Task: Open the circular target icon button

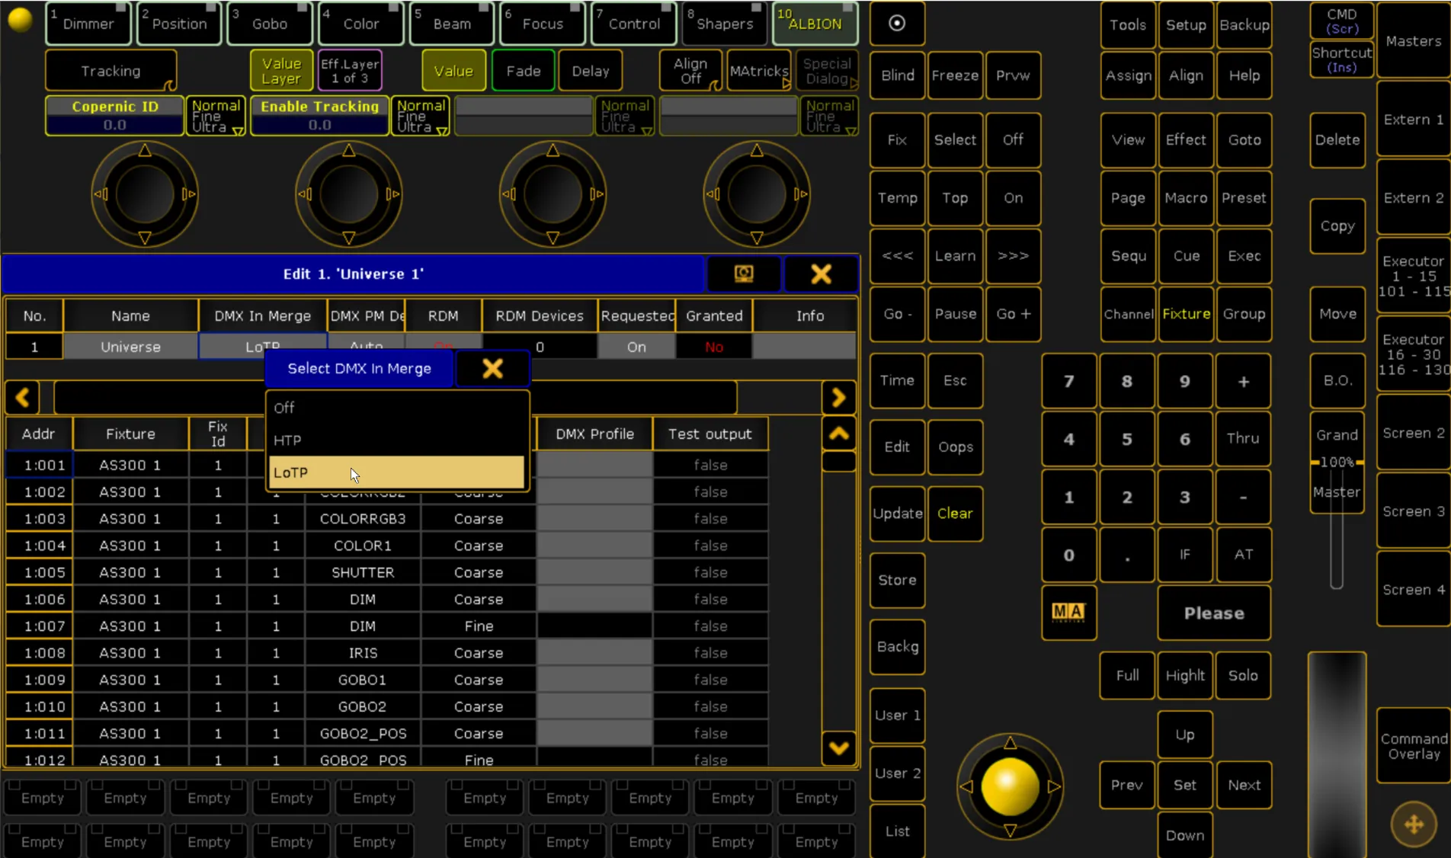Action: click(897, 24)
